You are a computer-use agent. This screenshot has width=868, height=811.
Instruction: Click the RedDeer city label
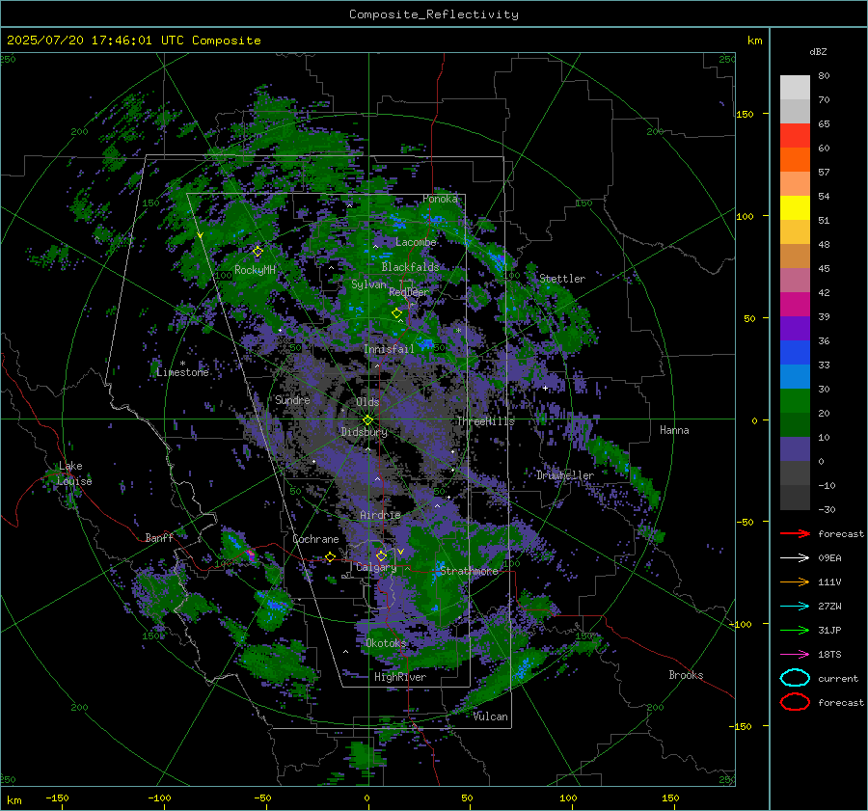[x=409, y=292]
